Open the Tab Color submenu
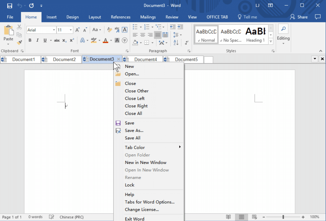The height and width of the screenshot is (221, 326). point(135,147)
